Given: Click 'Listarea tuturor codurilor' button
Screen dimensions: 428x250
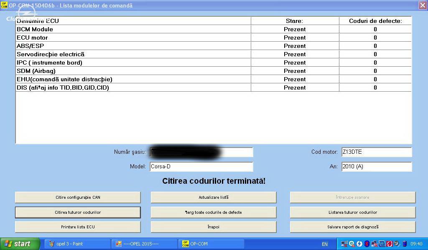Looking at the screenshot, I should click(353, 212).
